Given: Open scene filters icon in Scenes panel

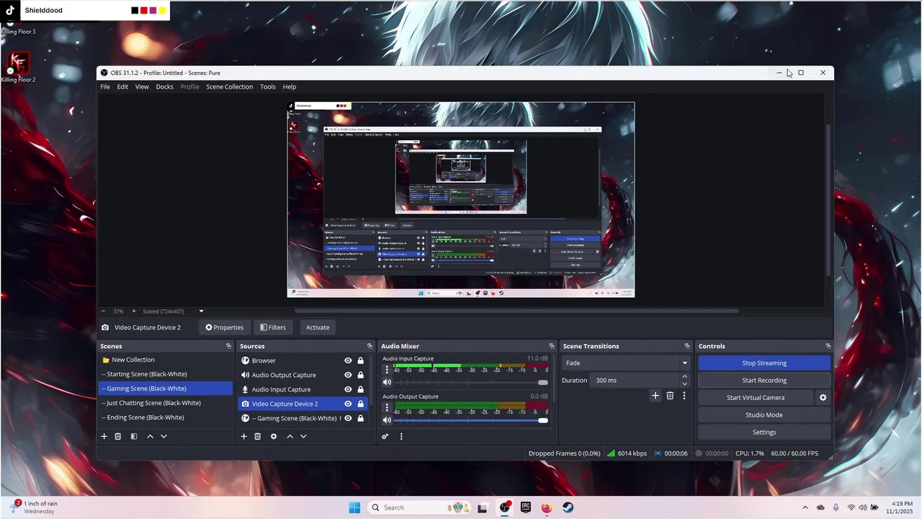Looking at the screenshot, I should coord(134,436).
